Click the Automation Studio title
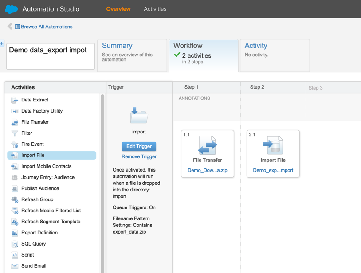 click(51, 9)
